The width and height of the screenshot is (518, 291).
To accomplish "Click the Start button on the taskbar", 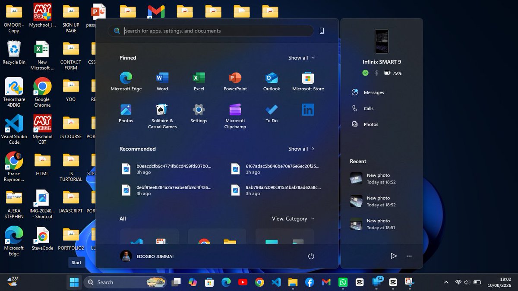I will 74,282.
